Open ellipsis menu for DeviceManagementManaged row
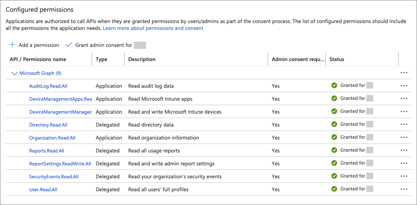Viewport: 417px width, 205px height. [404, 112]
